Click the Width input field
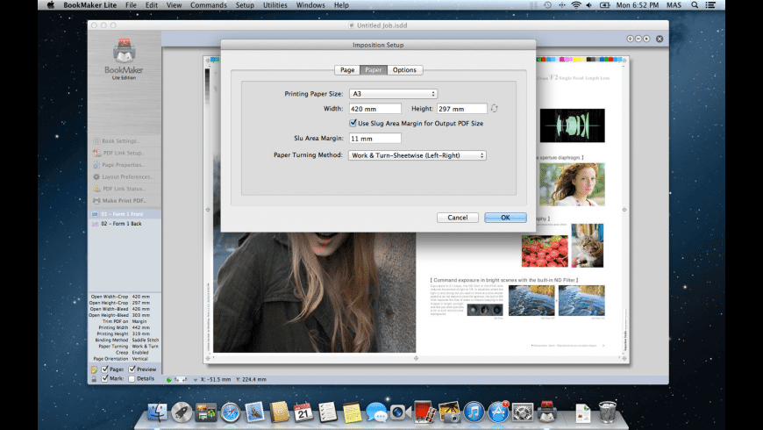This screenshot has width=763, height=430. click(x=374, y=108)
